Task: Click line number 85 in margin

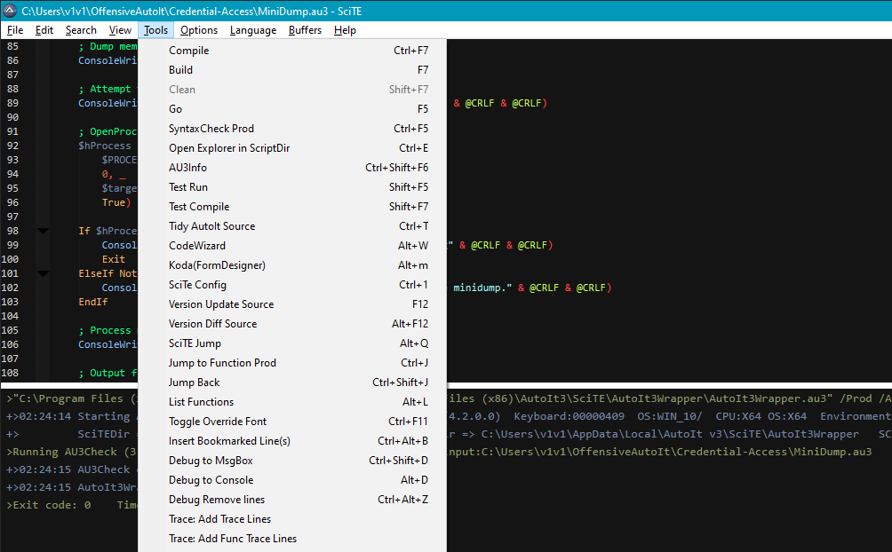Action: tap(12, 46)
